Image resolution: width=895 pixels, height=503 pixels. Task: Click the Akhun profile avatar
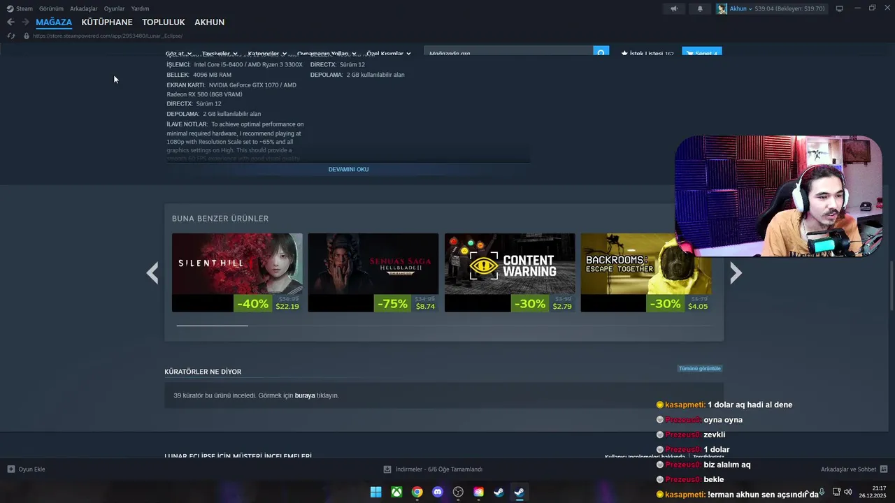coord(722,8)
